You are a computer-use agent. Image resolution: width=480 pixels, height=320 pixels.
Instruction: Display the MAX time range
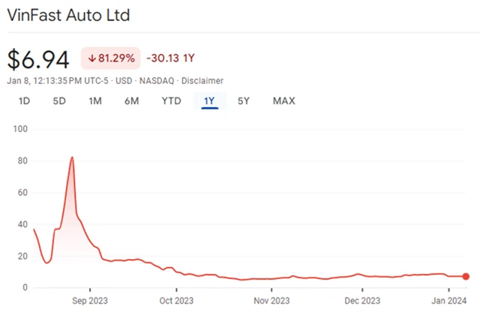(x=283, y=101)
